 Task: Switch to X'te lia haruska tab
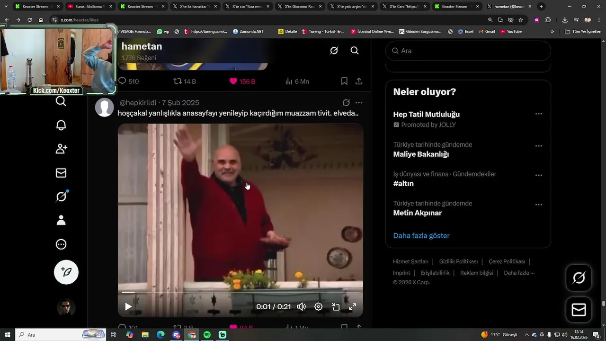pyautogui.click(x=194, y=7)
